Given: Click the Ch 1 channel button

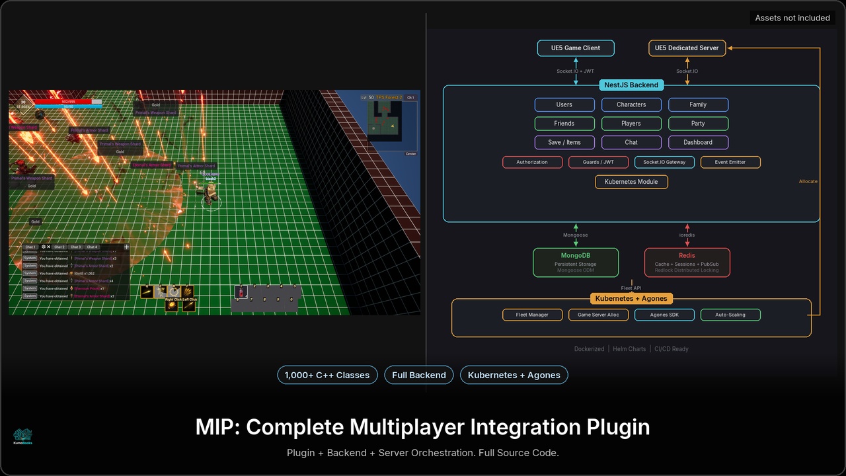Looking at the screenshot, I should point(410,97).
